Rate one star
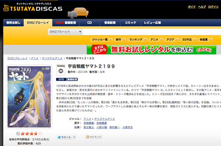221x146 pixels. pyautogui.click(x=23, y=134)
